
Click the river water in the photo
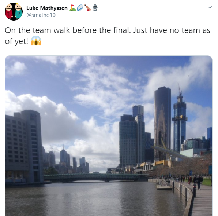tap(94, 199)
